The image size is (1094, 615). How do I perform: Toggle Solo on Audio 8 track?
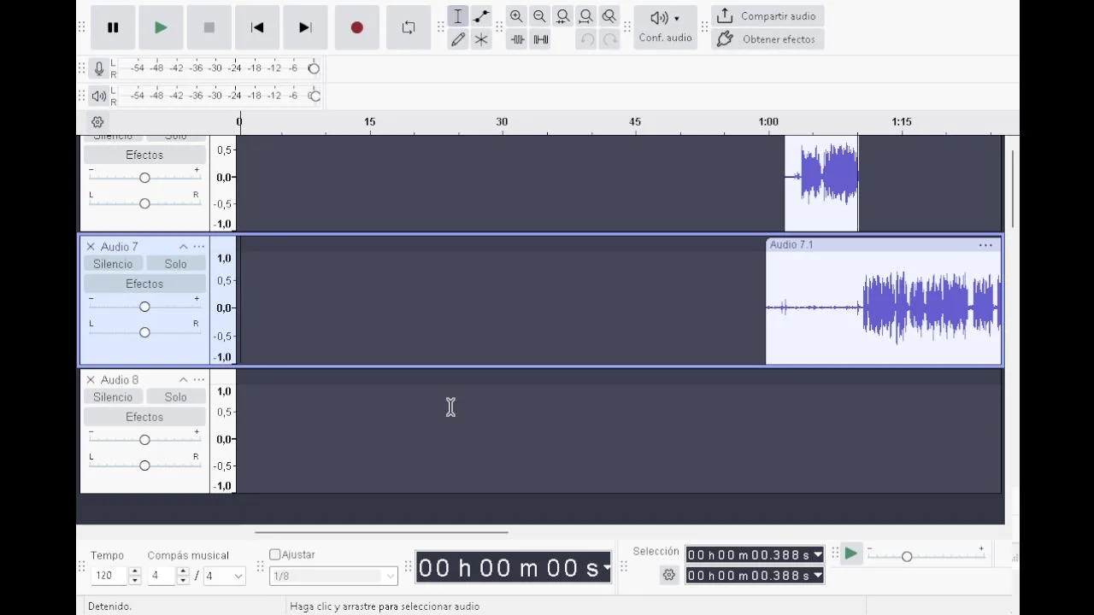coord(175,397)
